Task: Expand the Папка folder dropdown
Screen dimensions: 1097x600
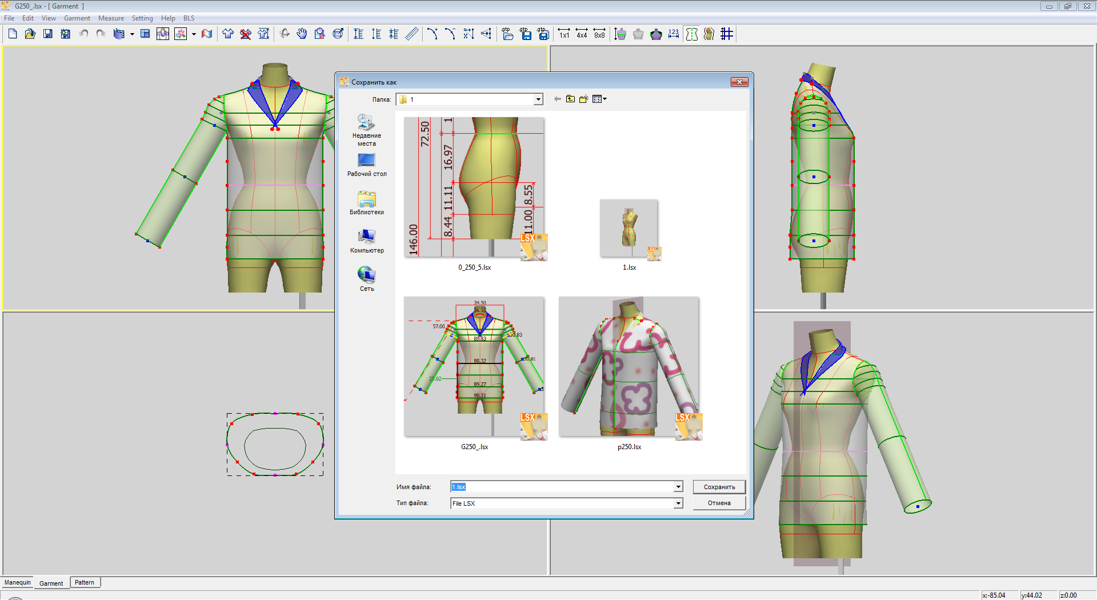Action: point(538,100)
